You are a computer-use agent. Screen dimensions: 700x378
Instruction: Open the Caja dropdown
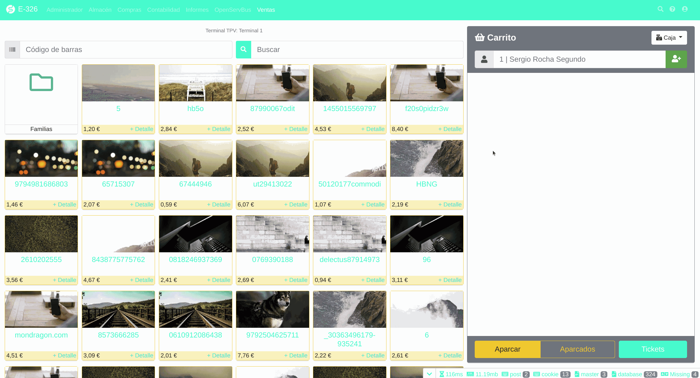coord(669,38)
